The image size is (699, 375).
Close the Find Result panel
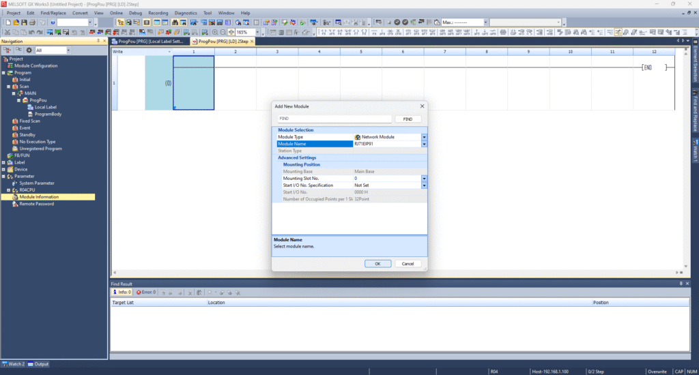687,284
